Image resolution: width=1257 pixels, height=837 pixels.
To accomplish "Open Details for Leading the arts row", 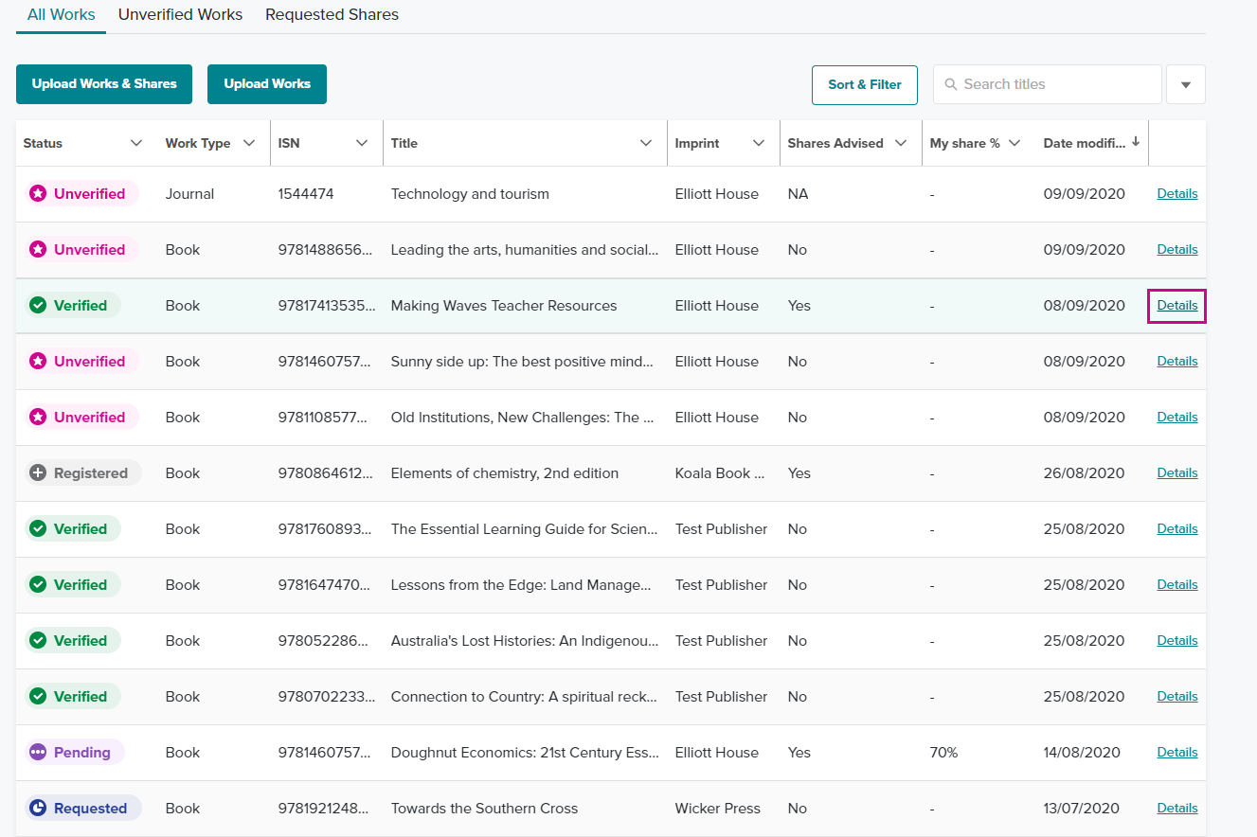I will (1177, 249).
